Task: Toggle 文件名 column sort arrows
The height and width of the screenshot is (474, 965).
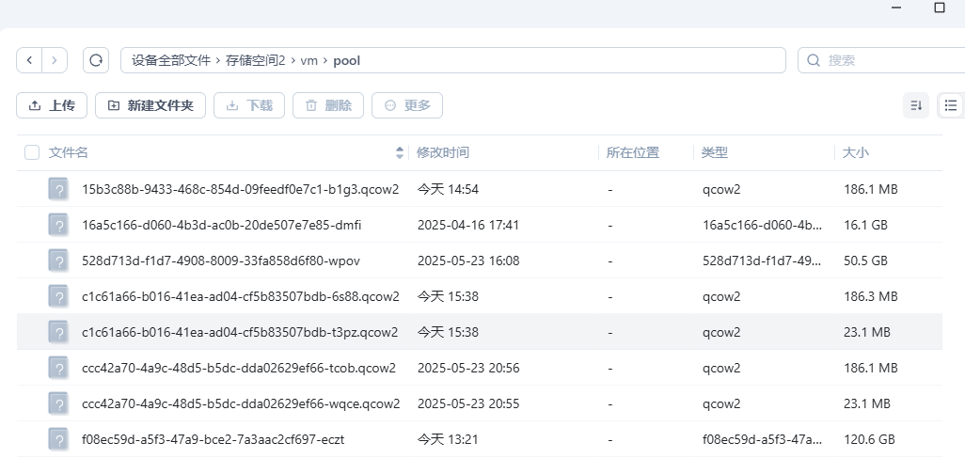Action: (x=400, y=152)
